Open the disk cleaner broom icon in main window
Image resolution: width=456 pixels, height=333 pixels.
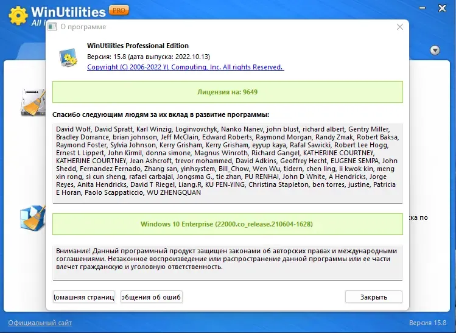33,102
